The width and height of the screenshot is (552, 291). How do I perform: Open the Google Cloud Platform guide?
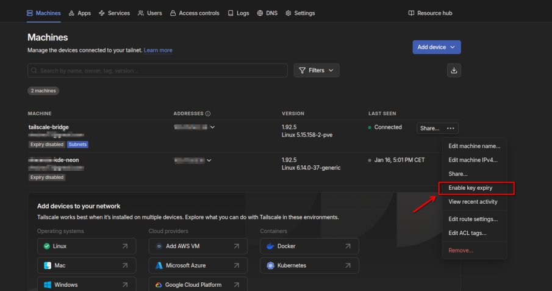[198, 284]
